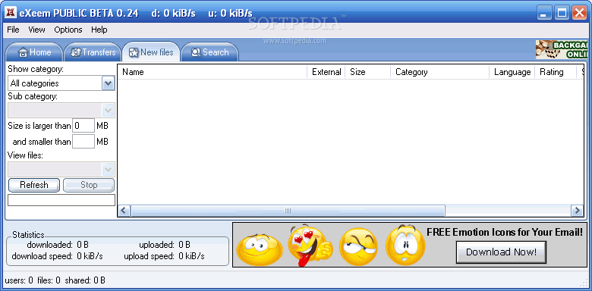Click the 'download speed: 0 kiB/s' statistics text

coord(57,257)
